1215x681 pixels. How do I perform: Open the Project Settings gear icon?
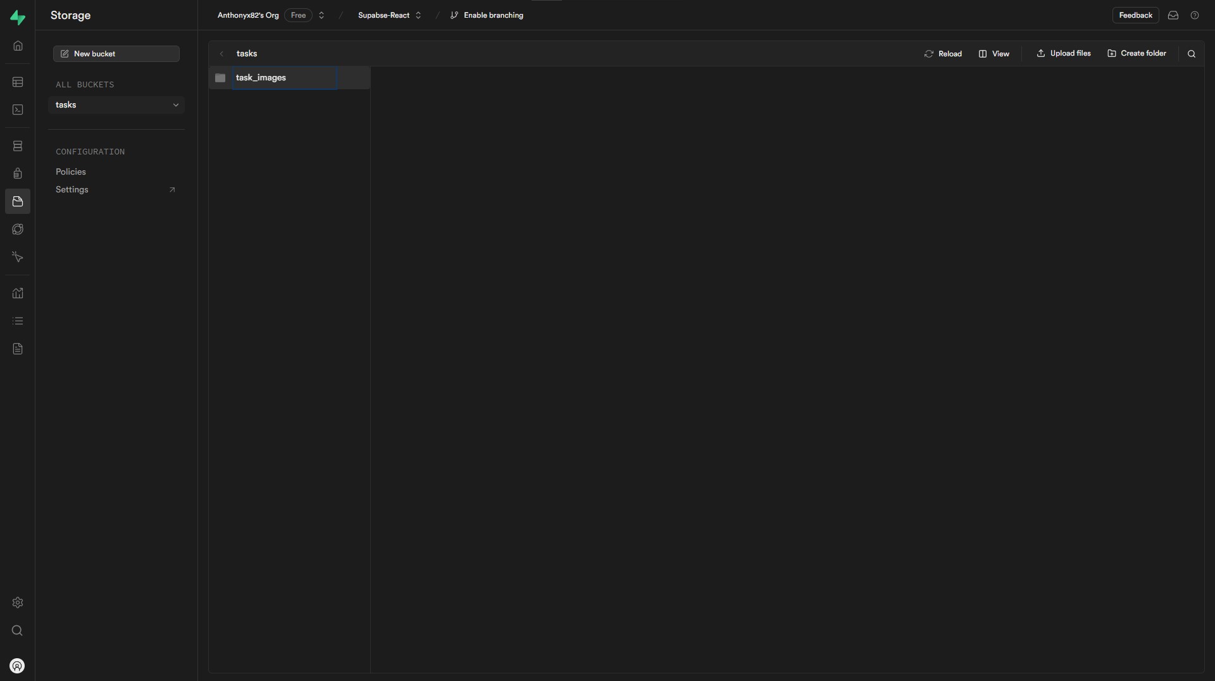(18, 603)
